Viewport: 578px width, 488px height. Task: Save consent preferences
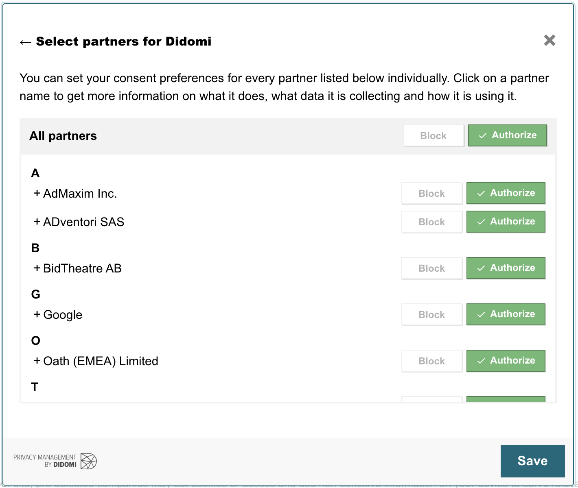click(x=532, y=461)
